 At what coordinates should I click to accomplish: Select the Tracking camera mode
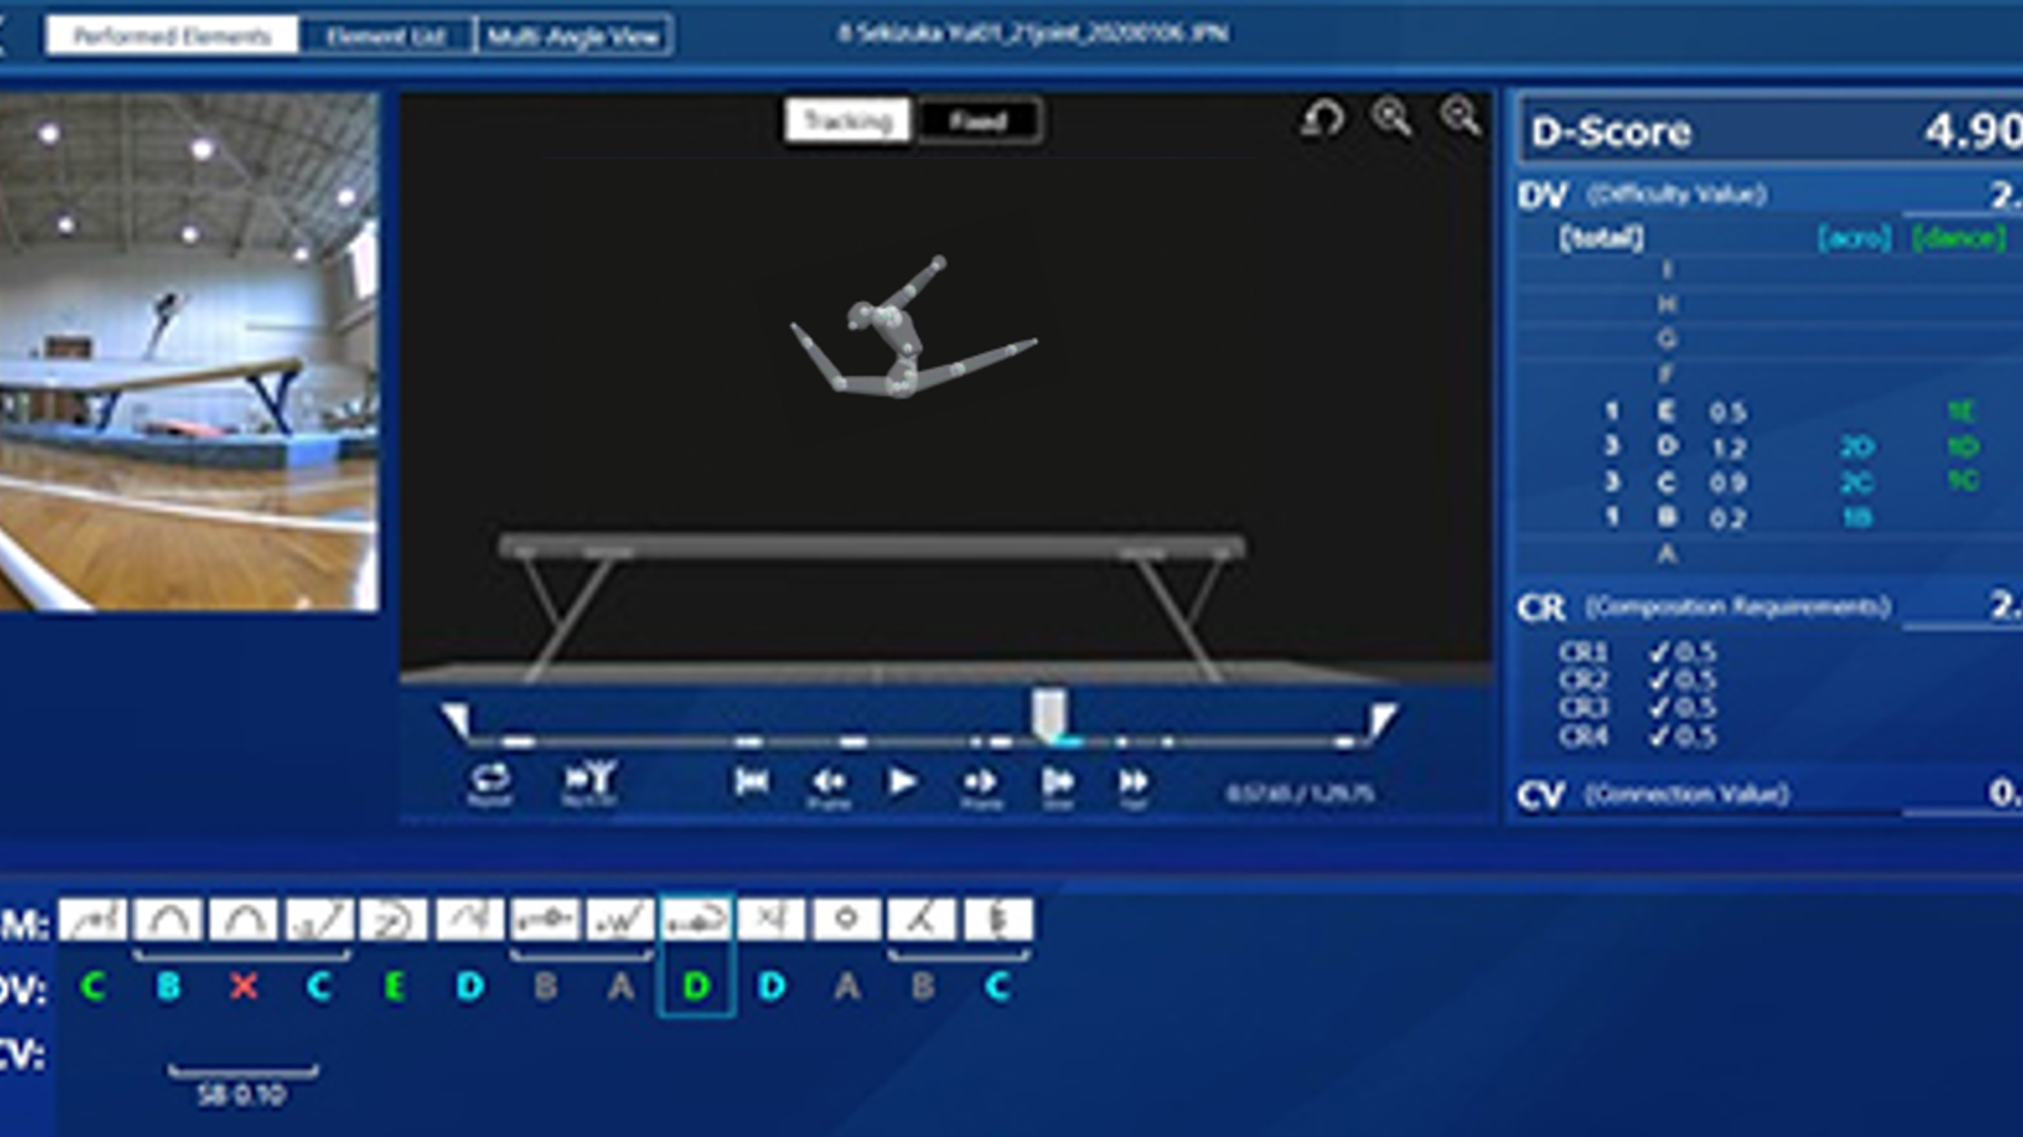847,120
